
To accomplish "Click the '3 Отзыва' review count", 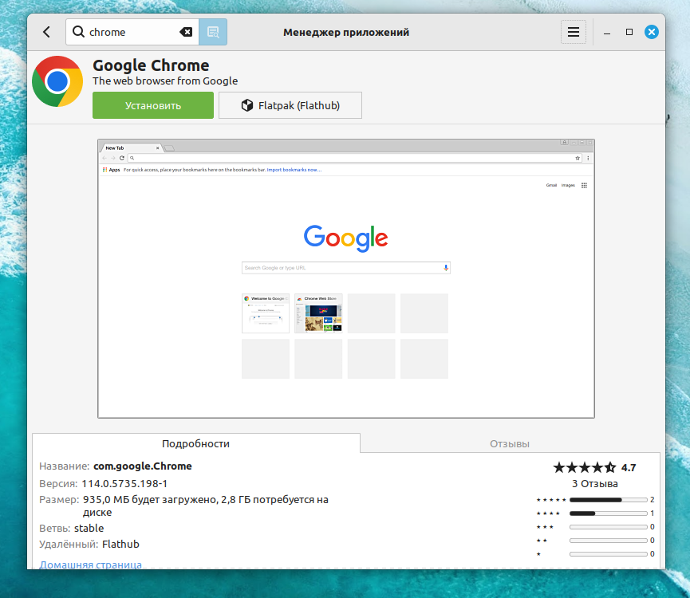I will [594, 484].
